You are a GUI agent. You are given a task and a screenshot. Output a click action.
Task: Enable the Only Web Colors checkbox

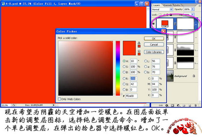point(59,99)
